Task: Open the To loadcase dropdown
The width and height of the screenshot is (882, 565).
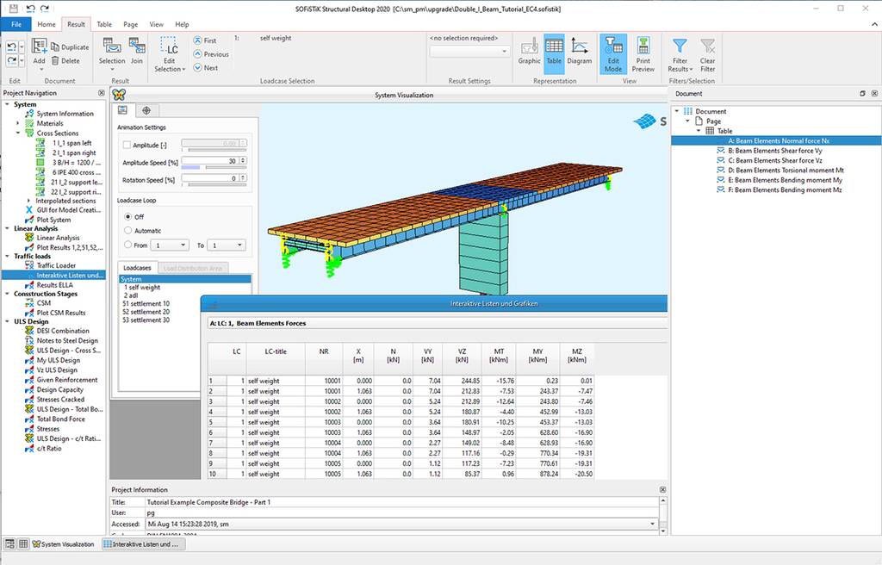Action: coord(227,245)
